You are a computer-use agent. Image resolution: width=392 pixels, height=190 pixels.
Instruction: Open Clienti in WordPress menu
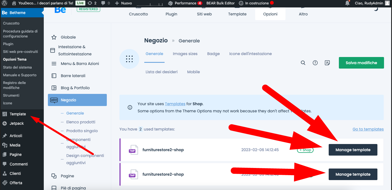[x=15, y=173]
